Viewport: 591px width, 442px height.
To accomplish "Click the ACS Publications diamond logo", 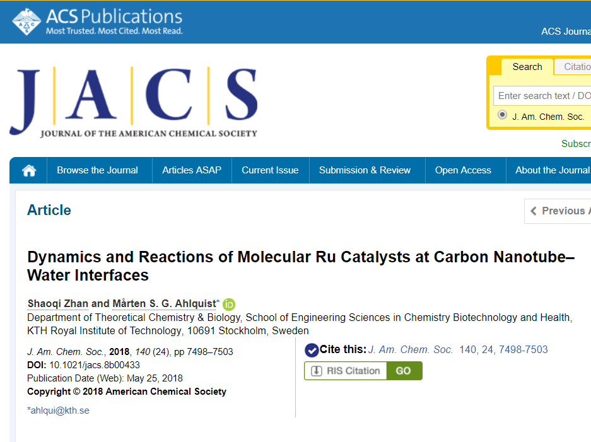I will coord(26,22).
